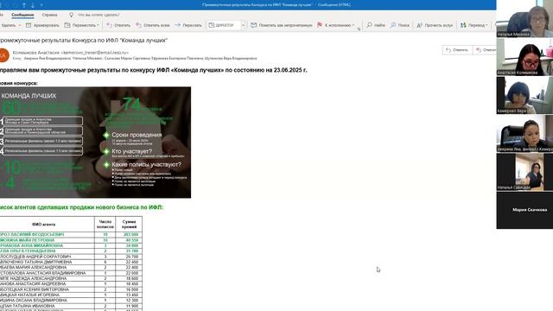The height and width of the screenshot is (311, 553).
Task: Click the Сумма премий column header
Action: 129,225
